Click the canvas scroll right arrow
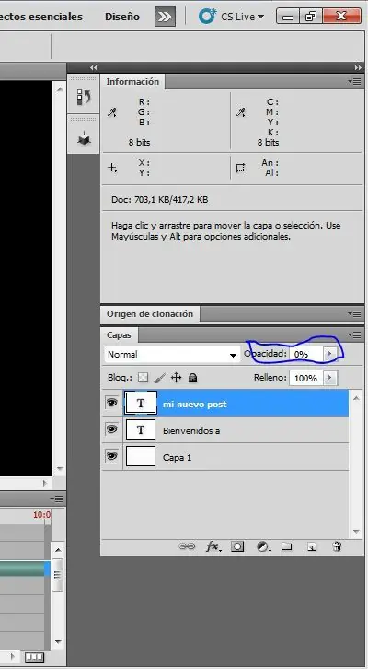368x669 pixels. (x=45, y=484)
